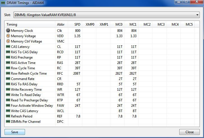204x138 pixels.
Task: Select the RAS To RAS Delay label
Action: [24, 84]
